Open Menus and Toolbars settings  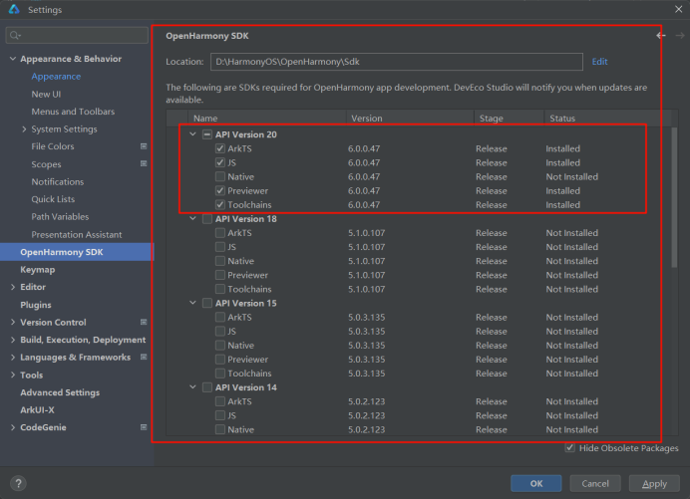tap(73, 112)
